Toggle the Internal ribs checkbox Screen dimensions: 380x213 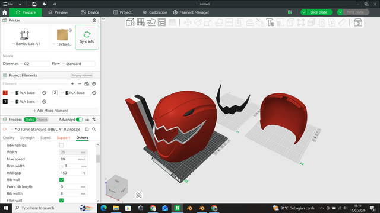61,145
